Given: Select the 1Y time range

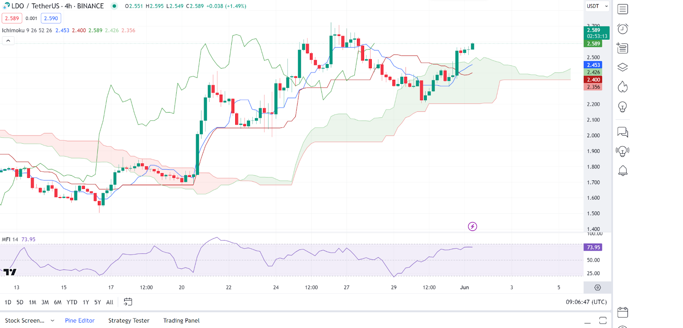Looking at the screenshot, I should point(86,302).
